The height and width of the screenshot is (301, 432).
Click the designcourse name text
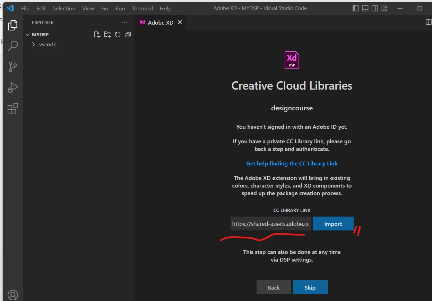click(292, 108)
